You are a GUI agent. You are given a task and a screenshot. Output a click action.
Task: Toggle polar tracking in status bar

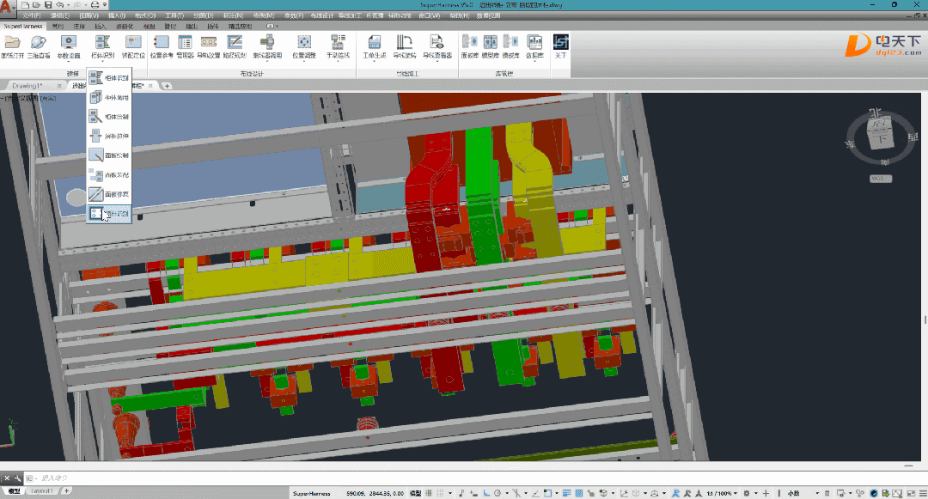[498, 493]
